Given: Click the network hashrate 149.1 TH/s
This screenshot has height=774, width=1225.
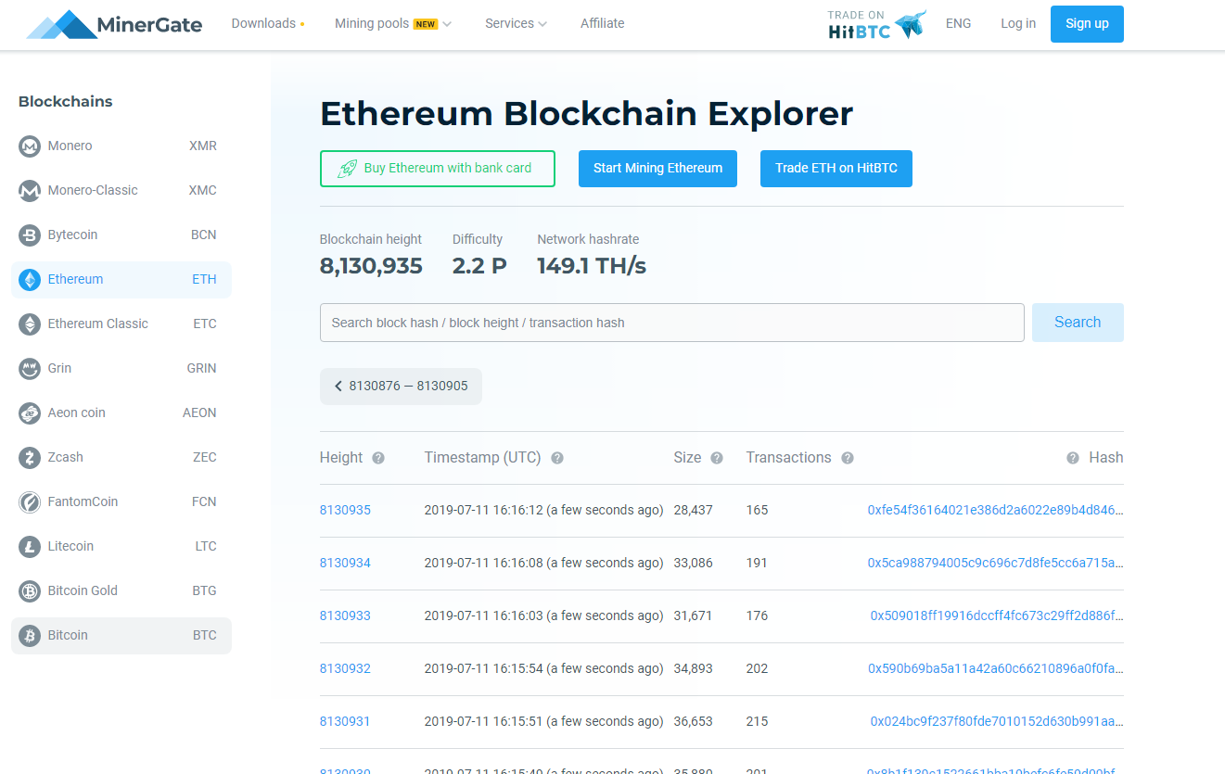Looking at the screenshot, I should click(x=592, y=267).
